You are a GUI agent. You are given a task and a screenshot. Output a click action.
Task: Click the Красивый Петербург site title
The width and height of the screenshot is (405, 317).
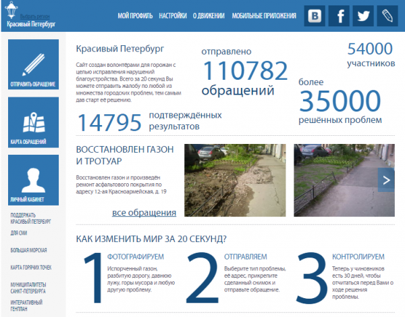pyautogui.click(x=31, y=24)
